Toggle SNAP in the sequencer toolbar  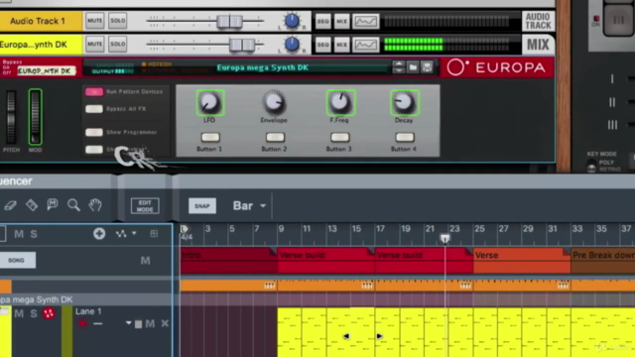[202, 205]
